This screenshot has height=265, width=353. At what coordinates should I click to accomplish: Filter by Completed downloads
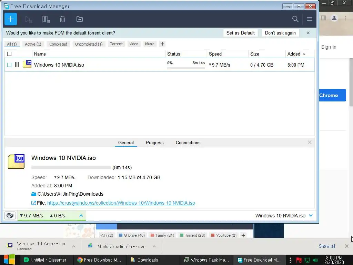58,44
